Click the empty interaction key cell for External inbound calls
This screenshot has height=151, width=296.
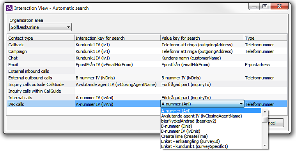117,71
